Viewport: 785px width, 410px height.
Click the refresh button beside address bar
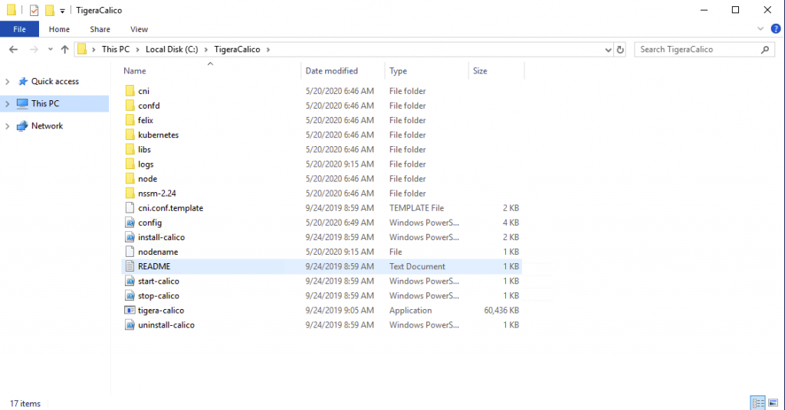click(x=620, y=50)
